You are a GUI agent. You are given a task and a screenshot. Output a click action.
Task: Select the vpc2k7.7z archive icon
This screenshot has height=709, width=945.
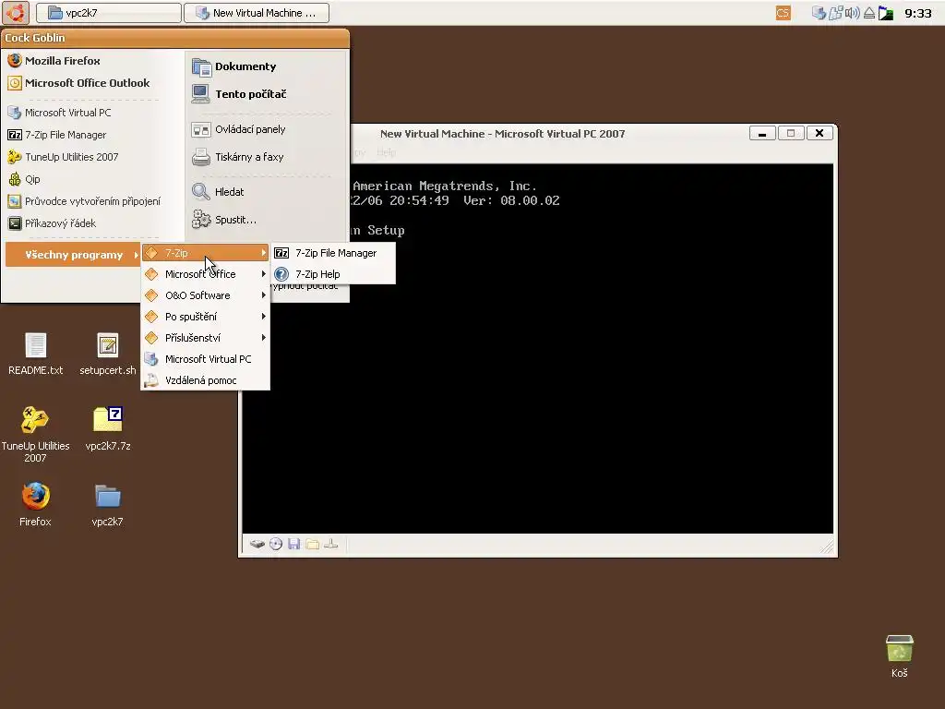107,428
